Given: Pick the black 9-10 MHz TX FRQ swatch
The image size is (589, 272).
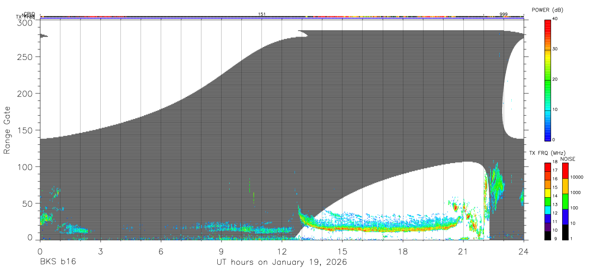Looking at the screenshot, I should [x=548, y=236].
